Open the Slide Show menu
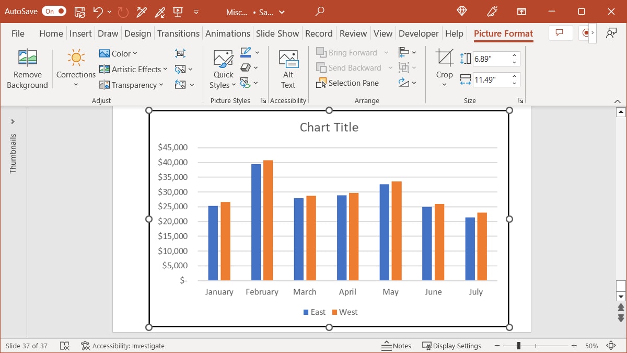Screen dimensions: 627x353 (277, 33)
